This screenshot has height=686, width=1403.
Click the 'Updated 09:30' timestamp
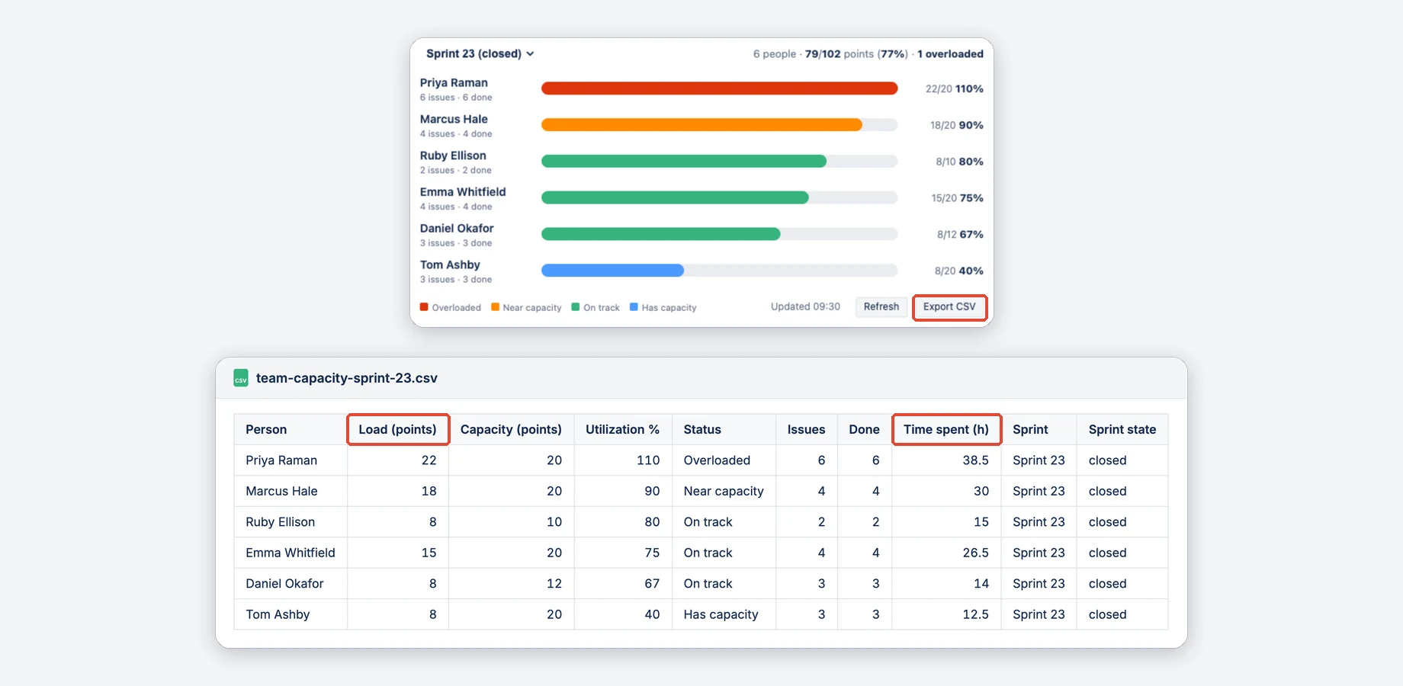805,307
